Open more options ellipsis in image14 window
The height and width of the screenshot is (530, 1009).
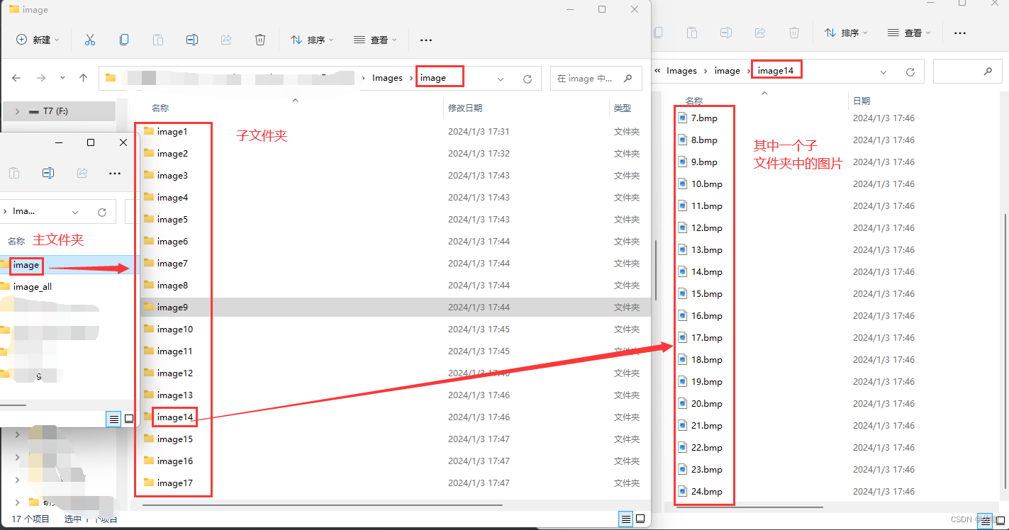point(960,33)
